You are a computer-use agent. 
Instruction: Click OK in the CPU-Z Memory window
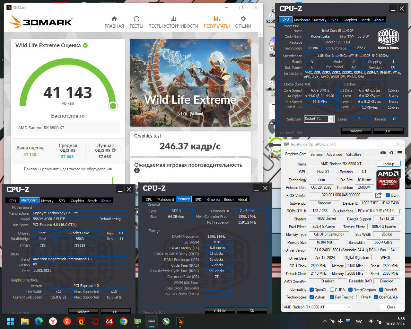[252, 311]
